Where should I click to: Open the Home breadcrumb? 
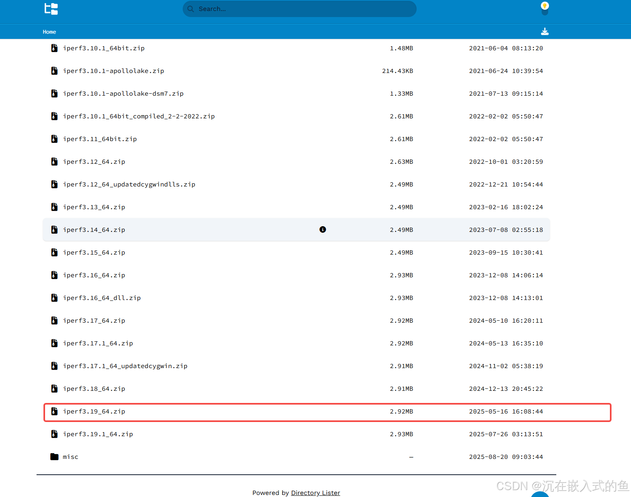click(x=49, y=32)
